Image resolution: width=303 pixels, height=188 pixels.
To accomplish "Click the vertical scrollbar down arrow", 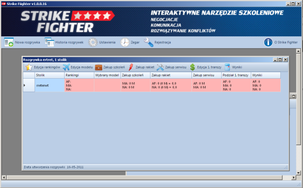I will [298, 173].
